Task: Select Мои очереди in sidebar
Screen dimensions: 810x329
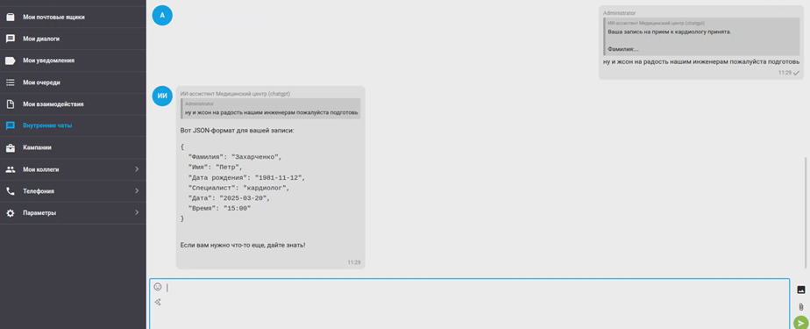Action: pyautogui.click(x=73, y=82)
